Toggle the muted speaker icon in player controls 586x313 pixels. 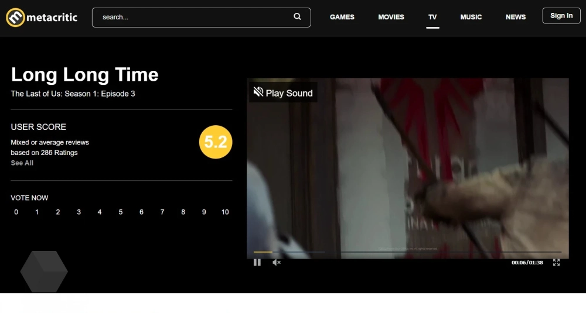[277, 262]
